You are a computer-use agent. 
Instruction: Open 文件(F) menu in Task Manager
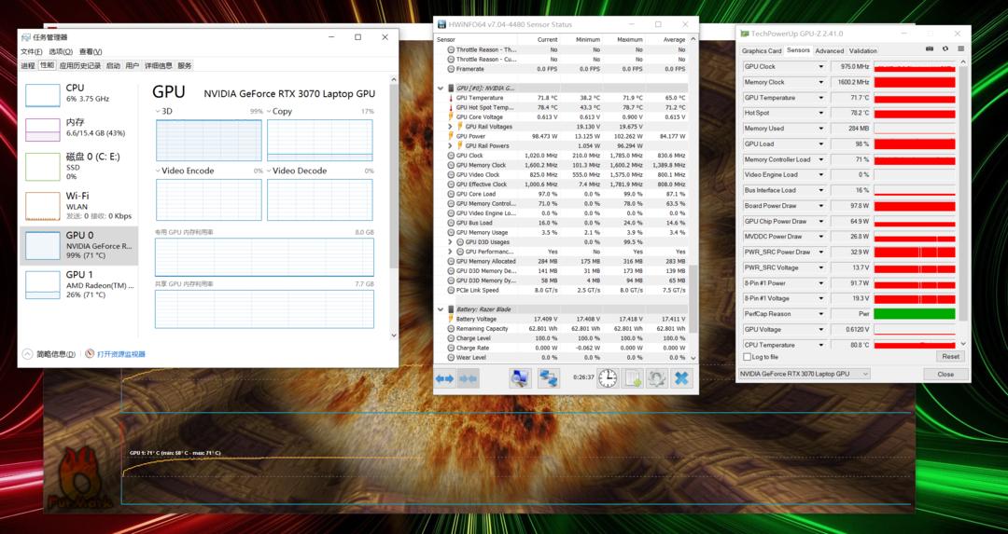32,51
